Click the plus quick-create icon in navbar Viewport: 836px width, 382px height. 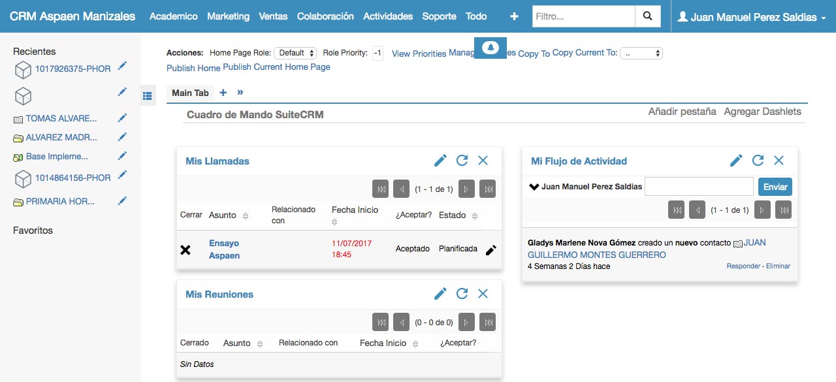coord(514,16)
